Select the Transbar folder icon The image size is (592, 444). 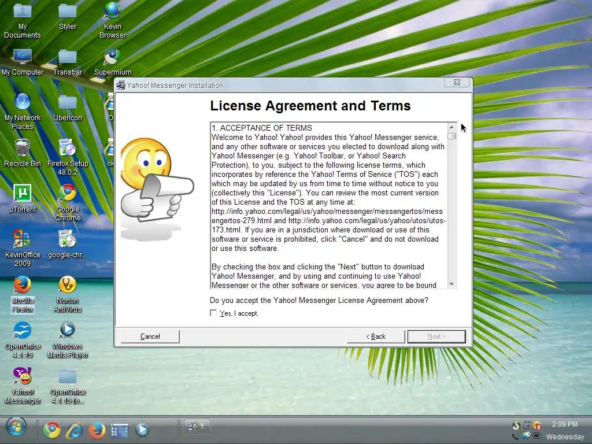[x=68, y=62]
